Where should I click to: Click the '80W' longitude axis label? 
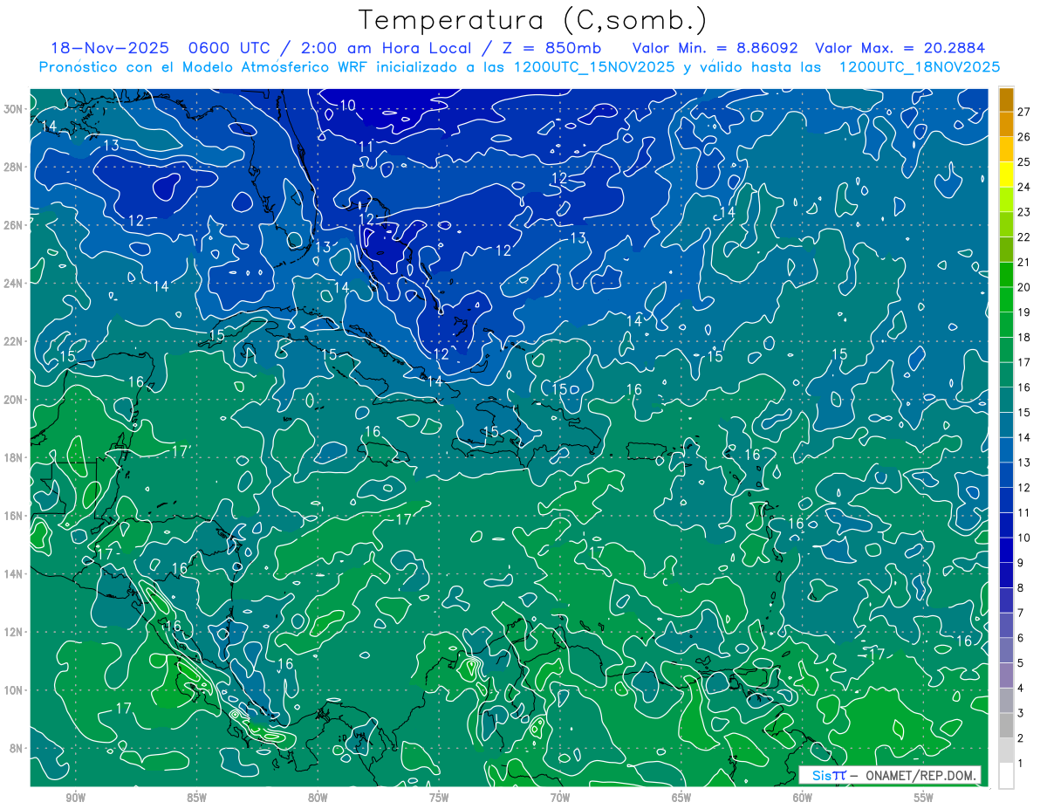click(318, 798)
